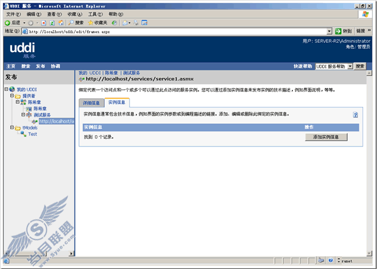This screenshot has width=377, height=269.
Task: Click the 添加实例信息 button
Action: (326, 137)
